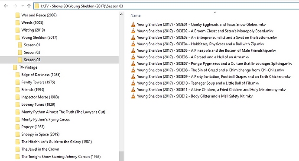Screen dimensions: 299x161
Task: Click folder icon beside Looney Tunes (1929)
Action: [17, 104]
